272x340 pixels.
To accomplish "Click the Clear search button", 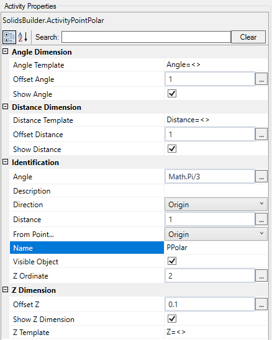I will coord(248,37).
